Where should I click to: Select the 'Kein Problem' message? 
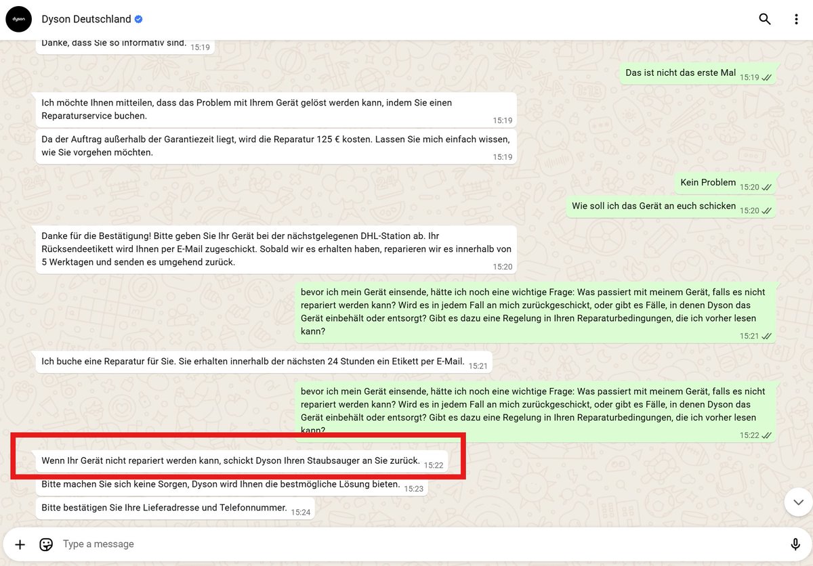tap(726, 183)
